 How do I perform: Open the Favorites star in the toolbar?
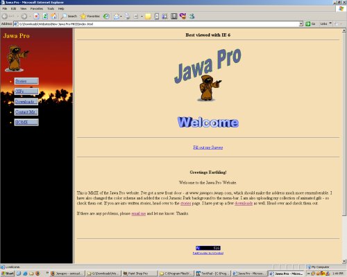(90, 16)
